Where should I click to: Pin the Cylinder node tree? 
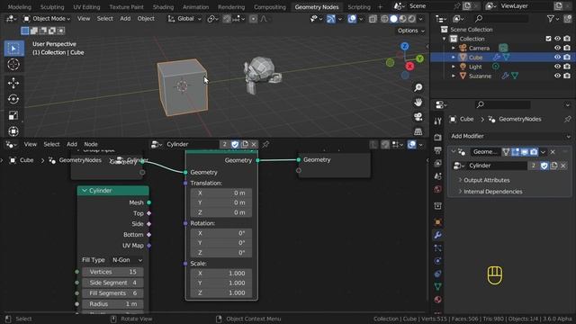click(x=265, y=144)
